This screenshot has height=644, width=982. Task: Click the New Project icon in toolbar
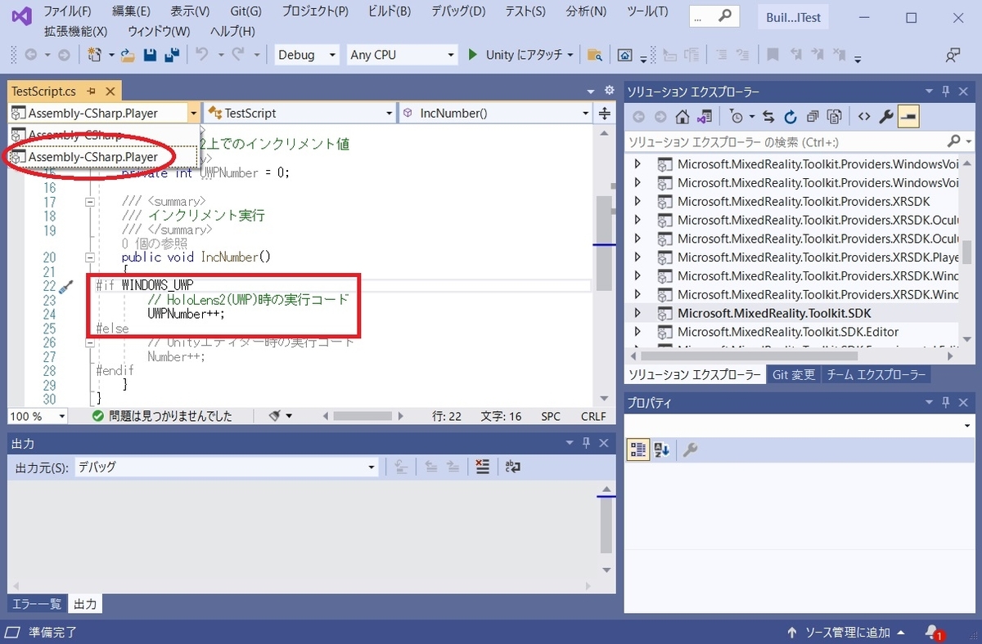click(x=94, y=55)
